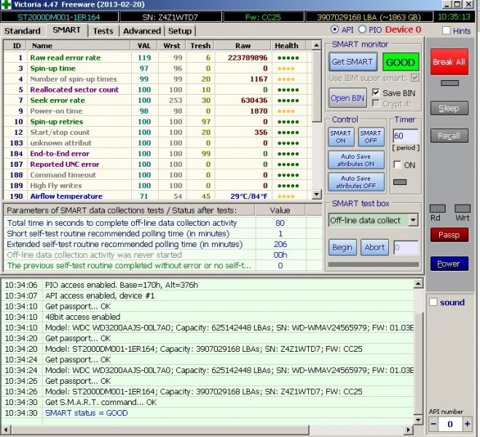
Task: Switch to the Tests tab
Action: (x=103, y=31)
